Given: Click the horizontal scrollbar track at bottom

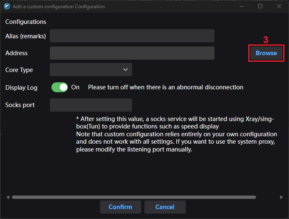Looking at the screenshot, I should tap(144, 197).
